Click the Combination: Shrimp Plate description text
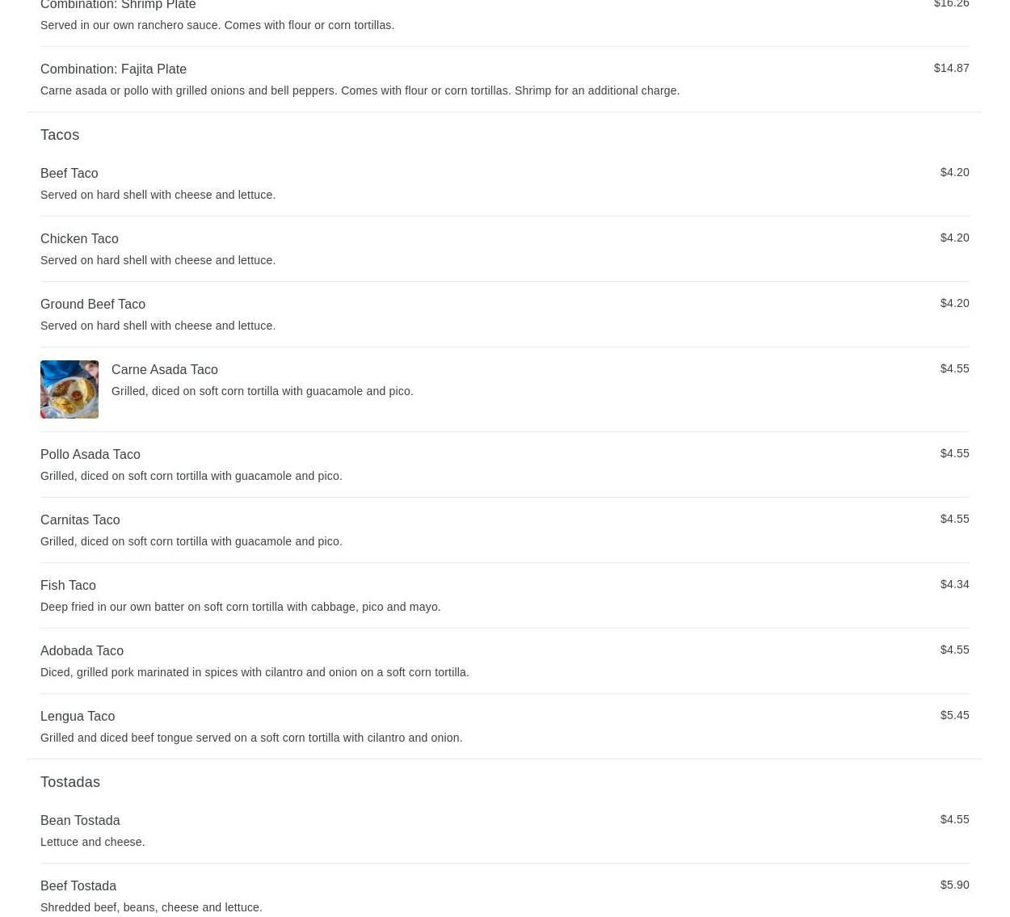The height and width of the screenshot is (917, 1010). [x=217, y=25]
